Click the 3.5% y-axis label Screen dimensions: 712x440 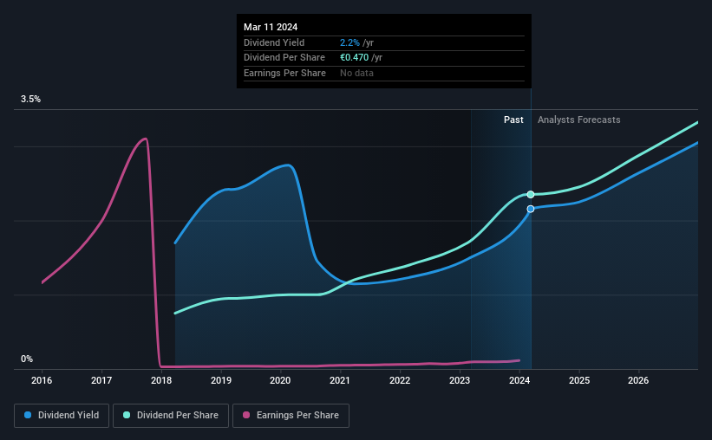coord(30,100)
